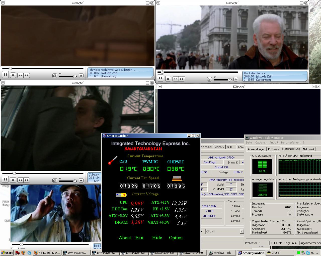The width and height of the screenshot is (321, 256).
Task: Switch window mode in The Italian Job player
Action: click(209, 79)
